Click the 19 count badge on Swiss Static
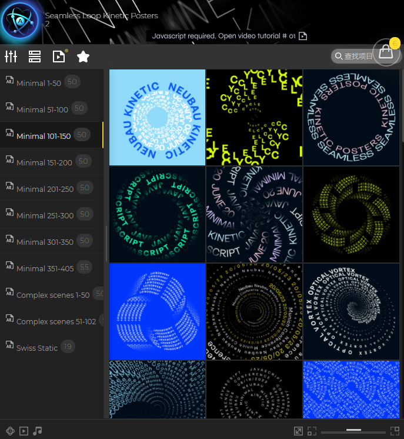This screenshot has height=439, width=404. pyautogui.click(x=68, y=347)
